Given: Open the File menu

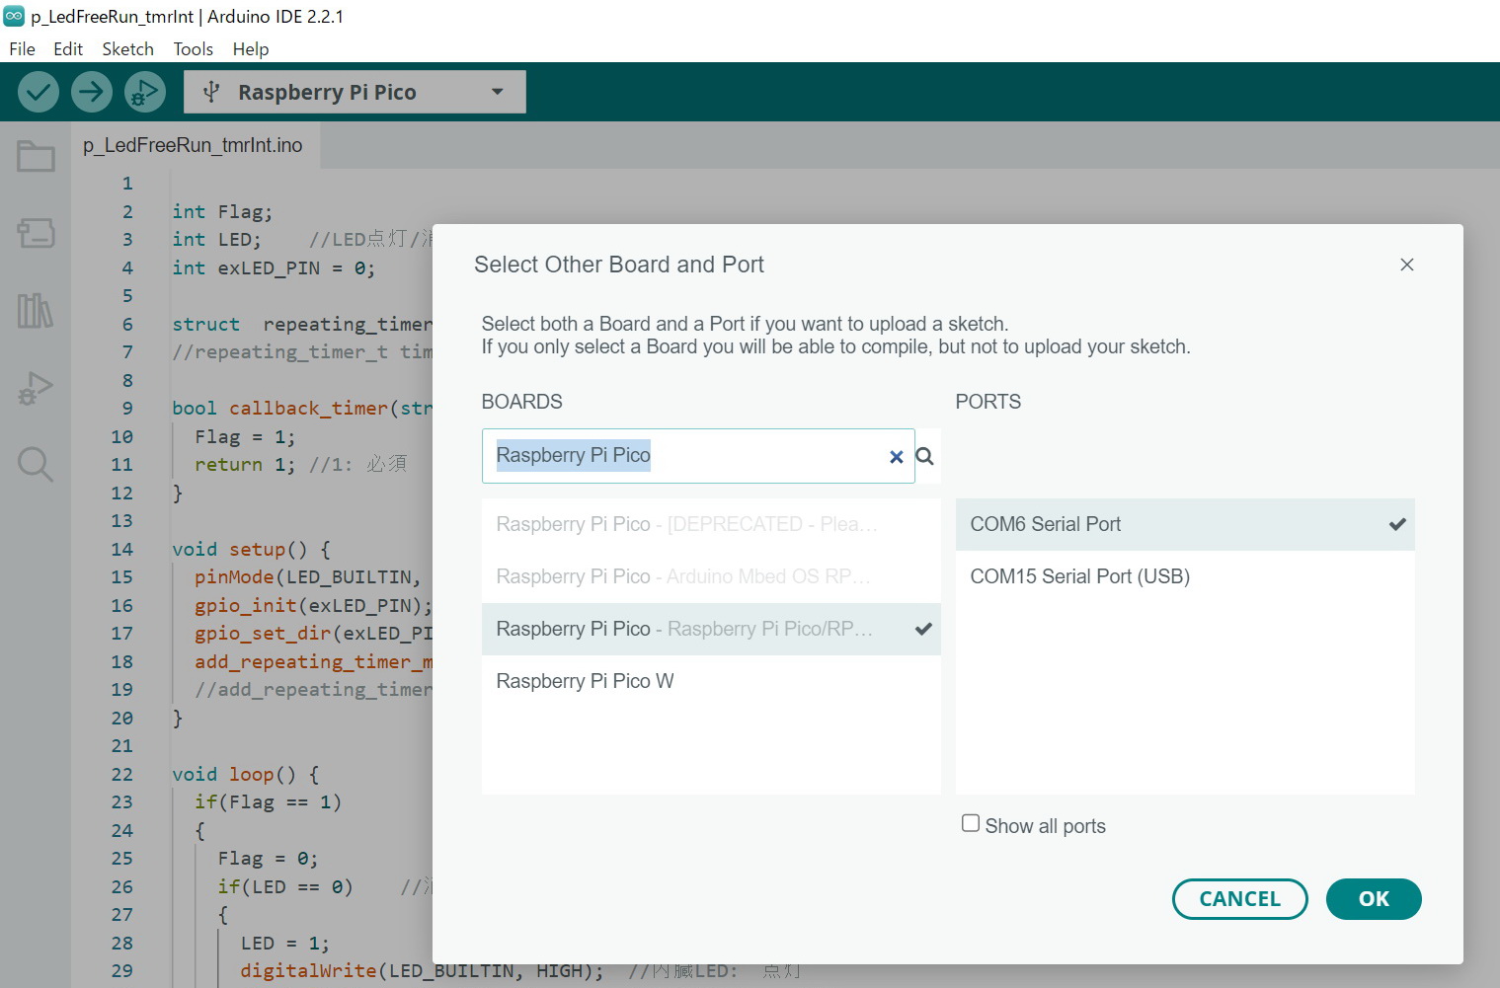Looking at the screenshot, I should pyautogui.click(x=22, y=49).
